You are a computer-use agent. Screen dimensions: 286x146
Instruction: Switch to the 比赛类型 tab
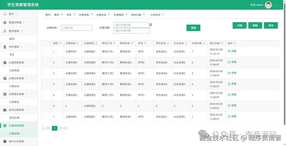click(84, 15)
